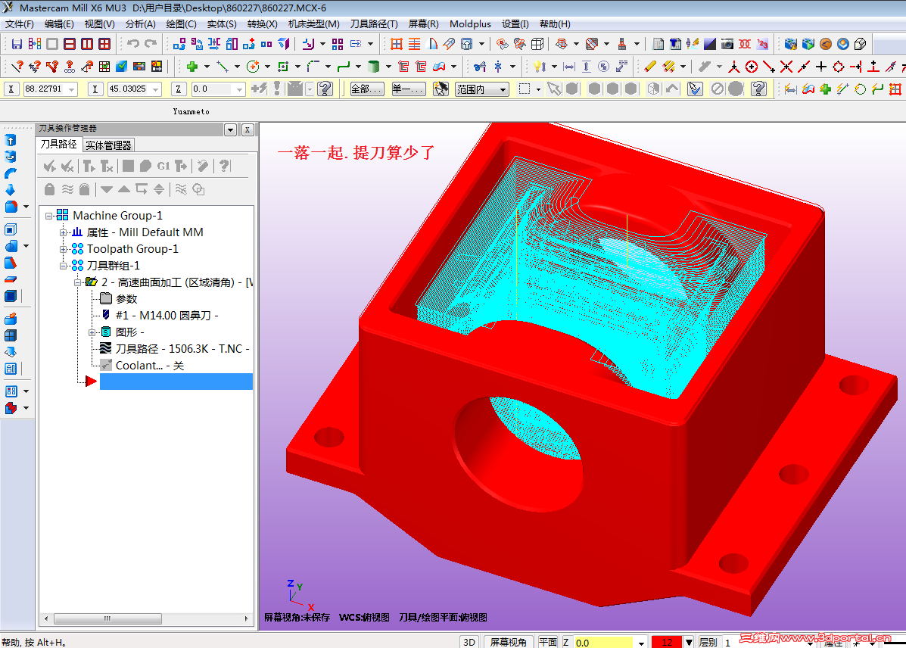
Task: Toggle the standard selection cursor button
Action: (x=554, y=89)
